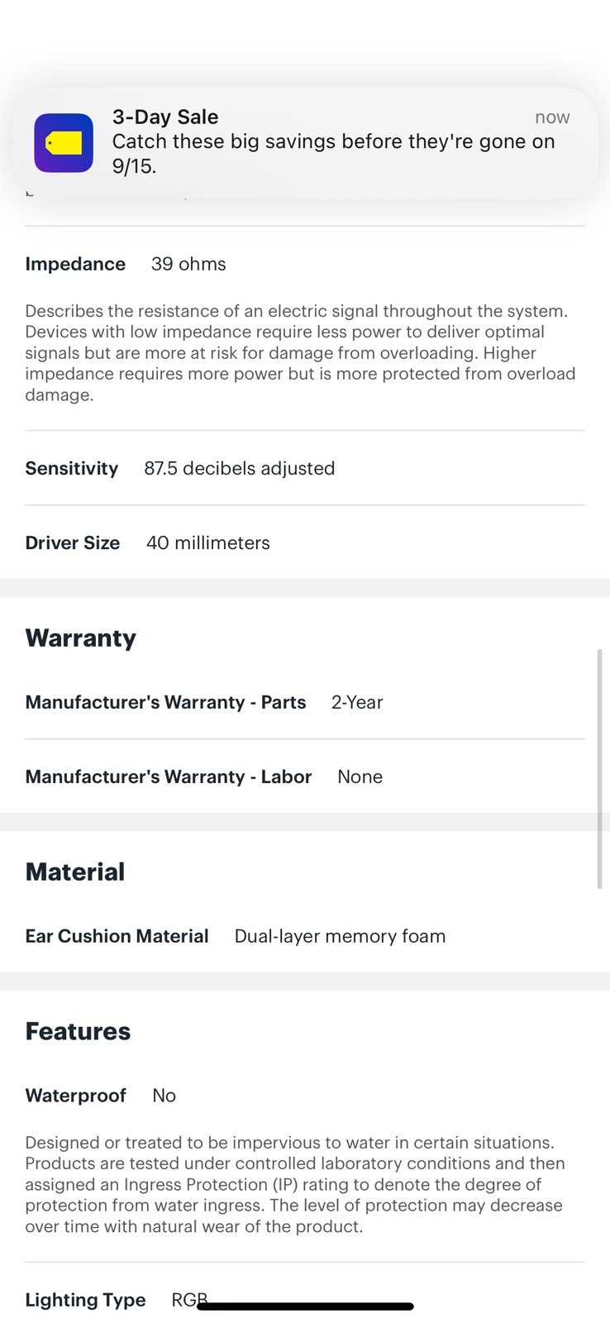Select the Waterproof specification label
Image resolution: width=610 pixels, height=1323 pixels.
[x=76, y=1096]
